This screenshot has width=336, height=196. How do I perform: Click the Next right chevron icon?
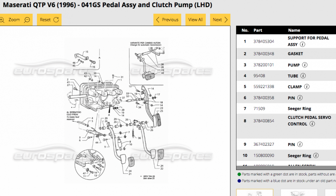[x=226, y=20]
